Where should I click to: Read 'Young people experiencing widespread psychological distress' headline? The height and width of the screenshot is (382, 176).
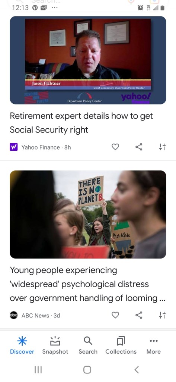point(87,284)
